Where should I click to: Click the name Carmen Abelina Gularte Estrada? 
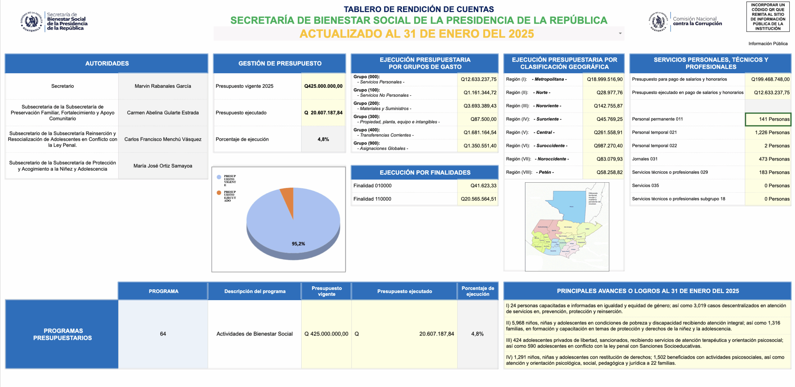click(x=163, y=113)
